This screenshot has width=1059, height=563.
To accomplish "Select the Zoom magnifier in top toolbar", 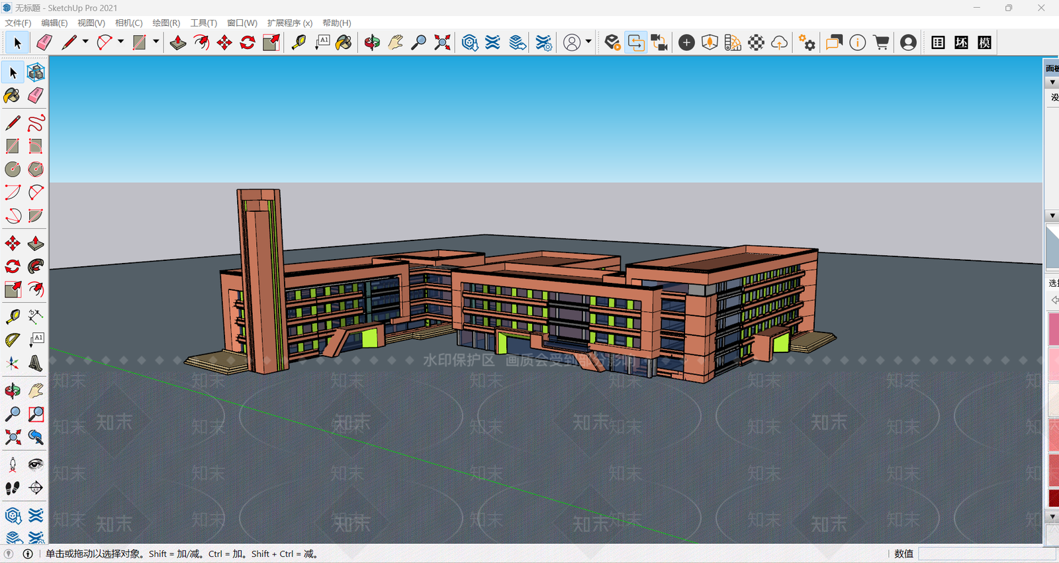I will click(418, 42).
